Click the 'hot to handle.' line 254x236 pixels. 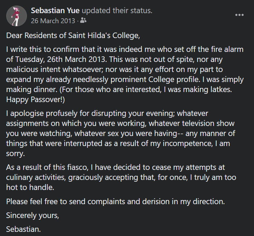[30, 188]
